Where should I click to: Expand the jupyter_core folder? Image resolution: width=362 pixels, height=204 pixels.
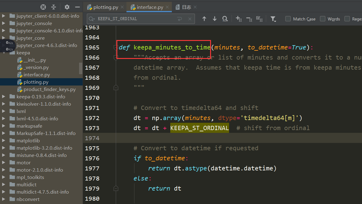(4, 38)
